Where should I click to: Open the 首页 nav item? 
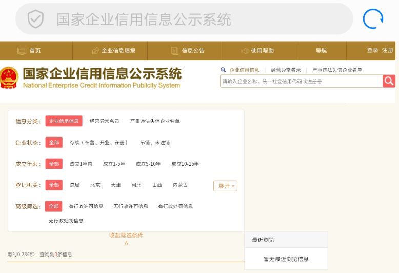pyautogui.click(x=36, y=51)
